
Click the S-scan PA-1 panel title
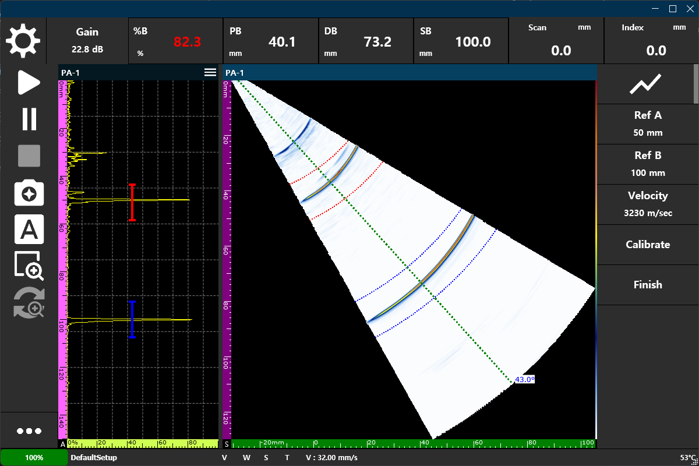(235, 72)
